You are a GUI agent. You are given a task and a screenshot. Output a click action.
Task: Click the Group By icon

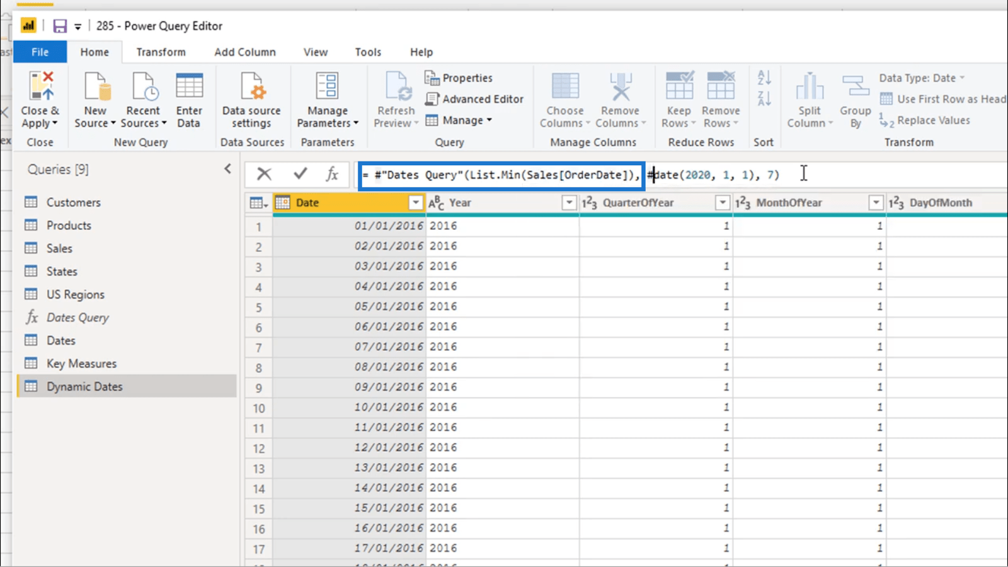855,86
